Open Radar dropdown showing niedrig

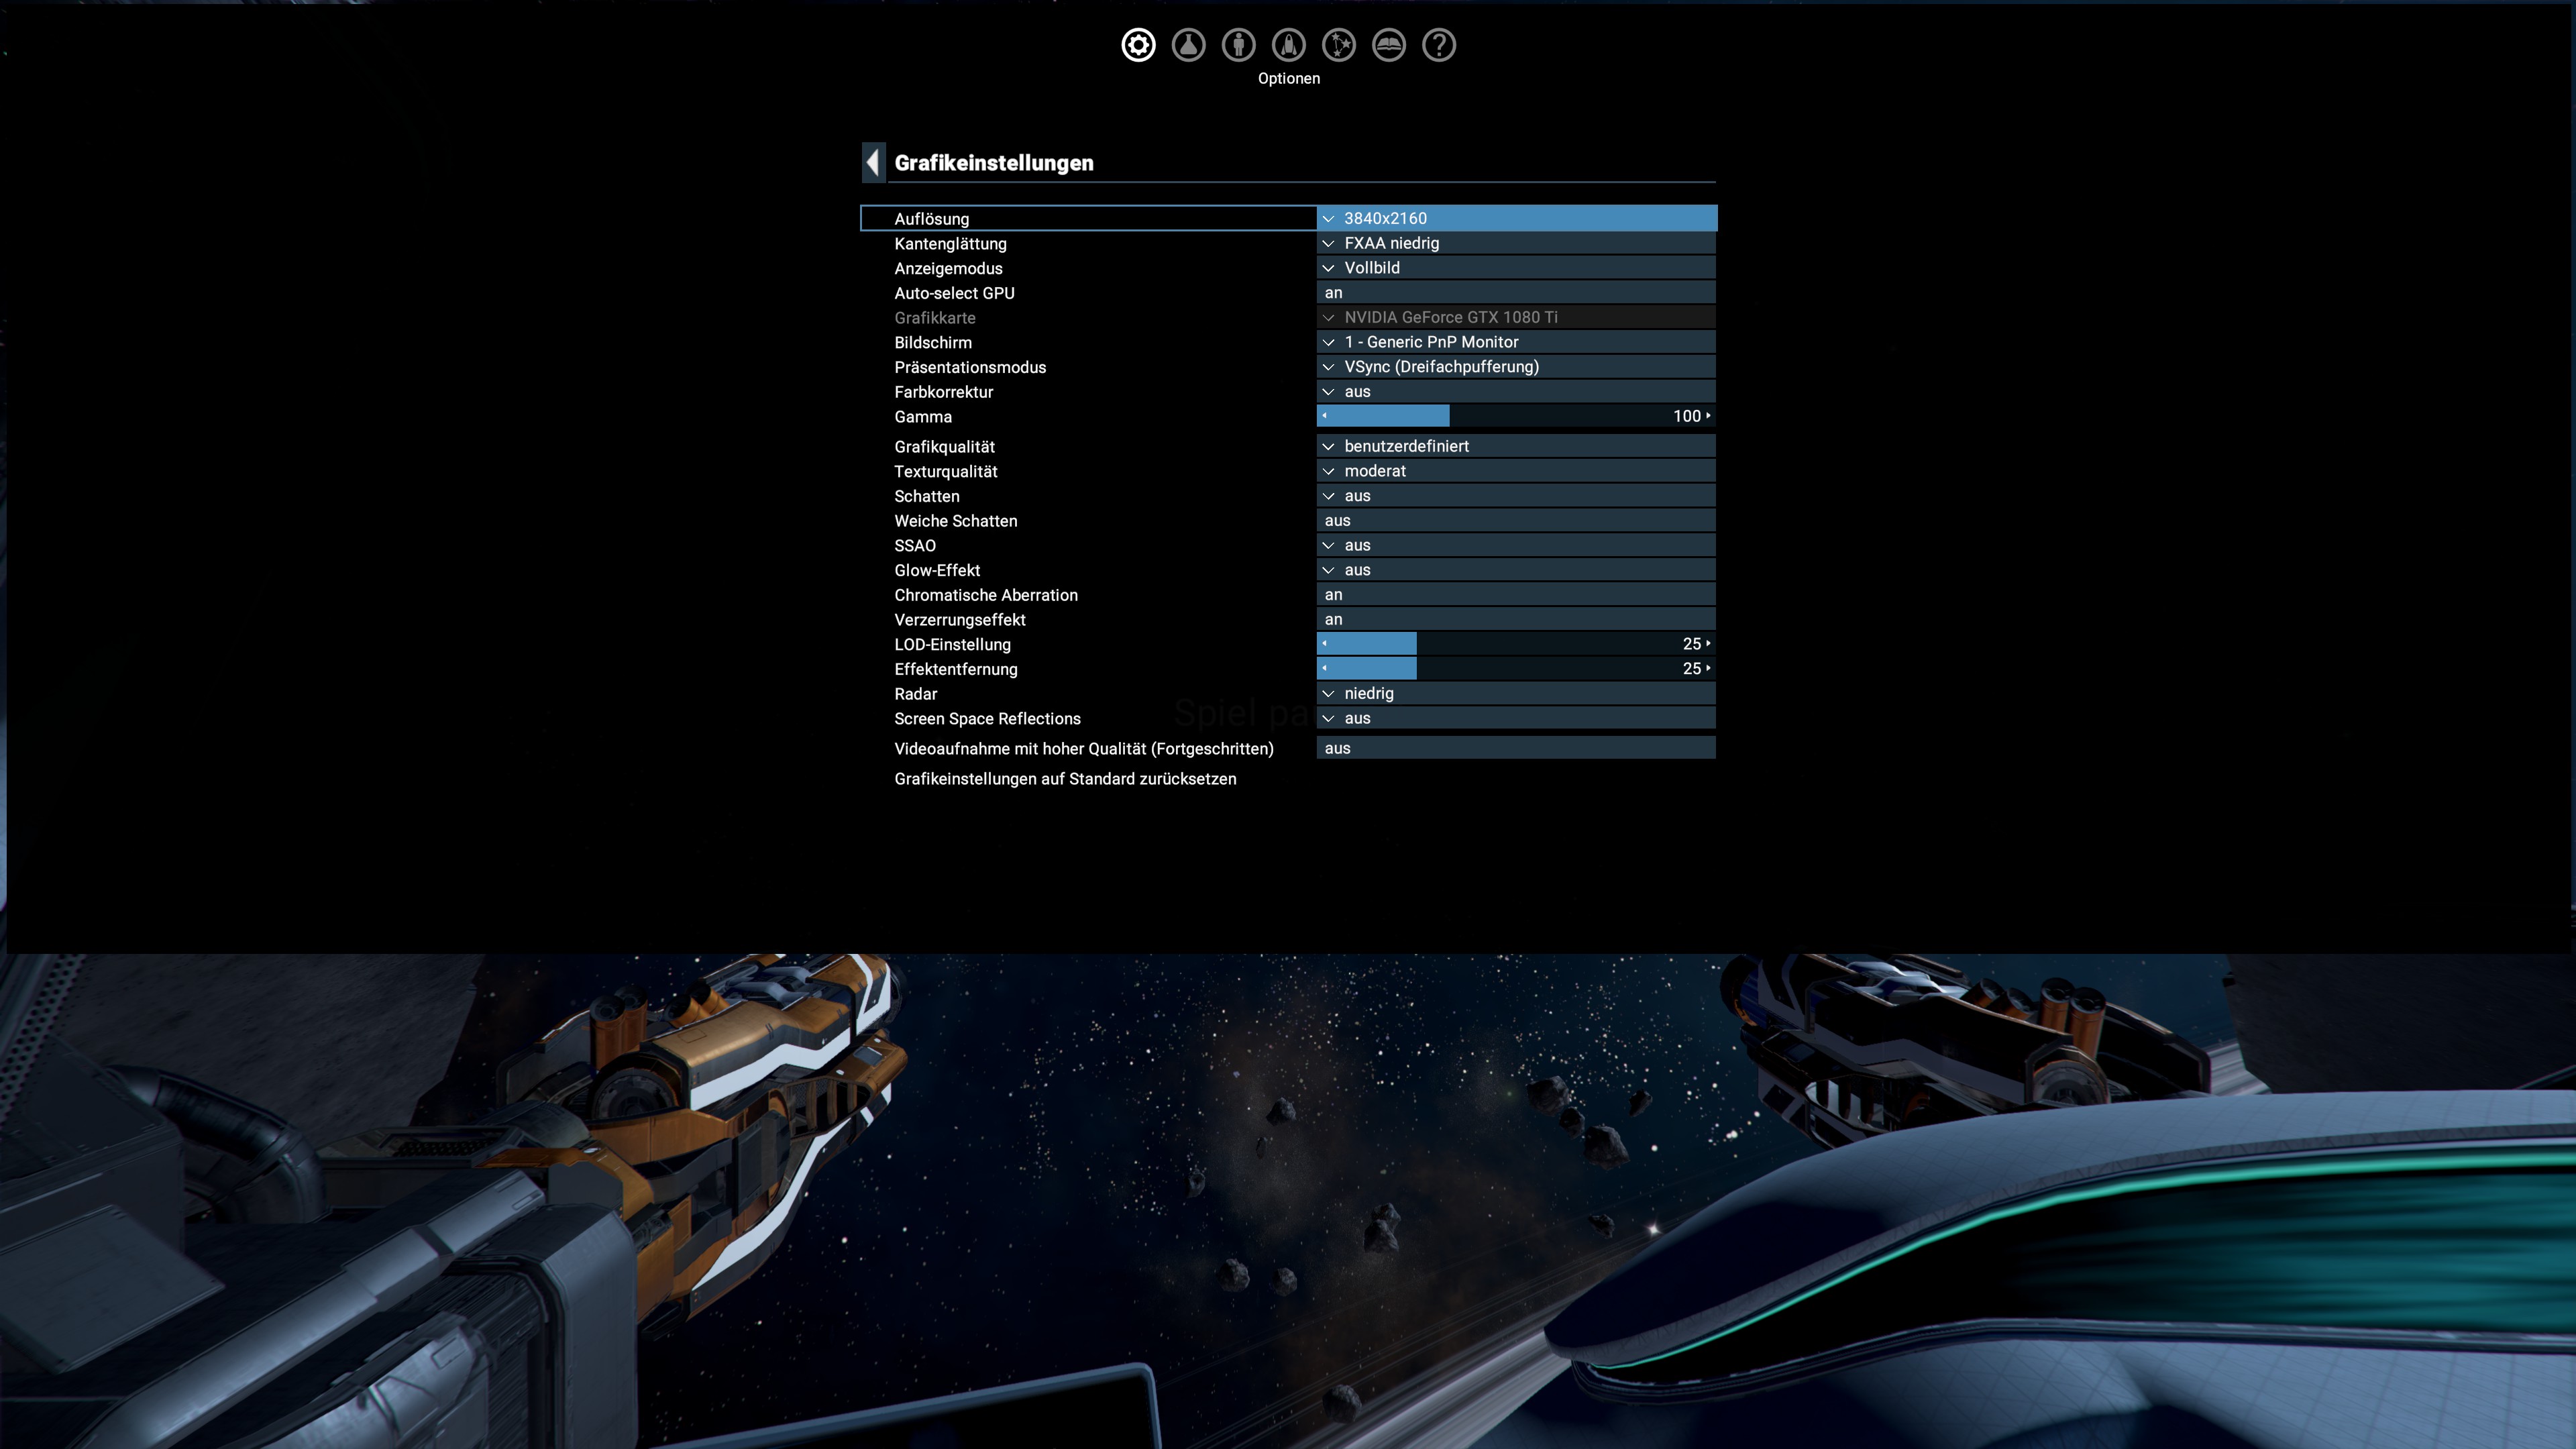[x=1516, y=694]
